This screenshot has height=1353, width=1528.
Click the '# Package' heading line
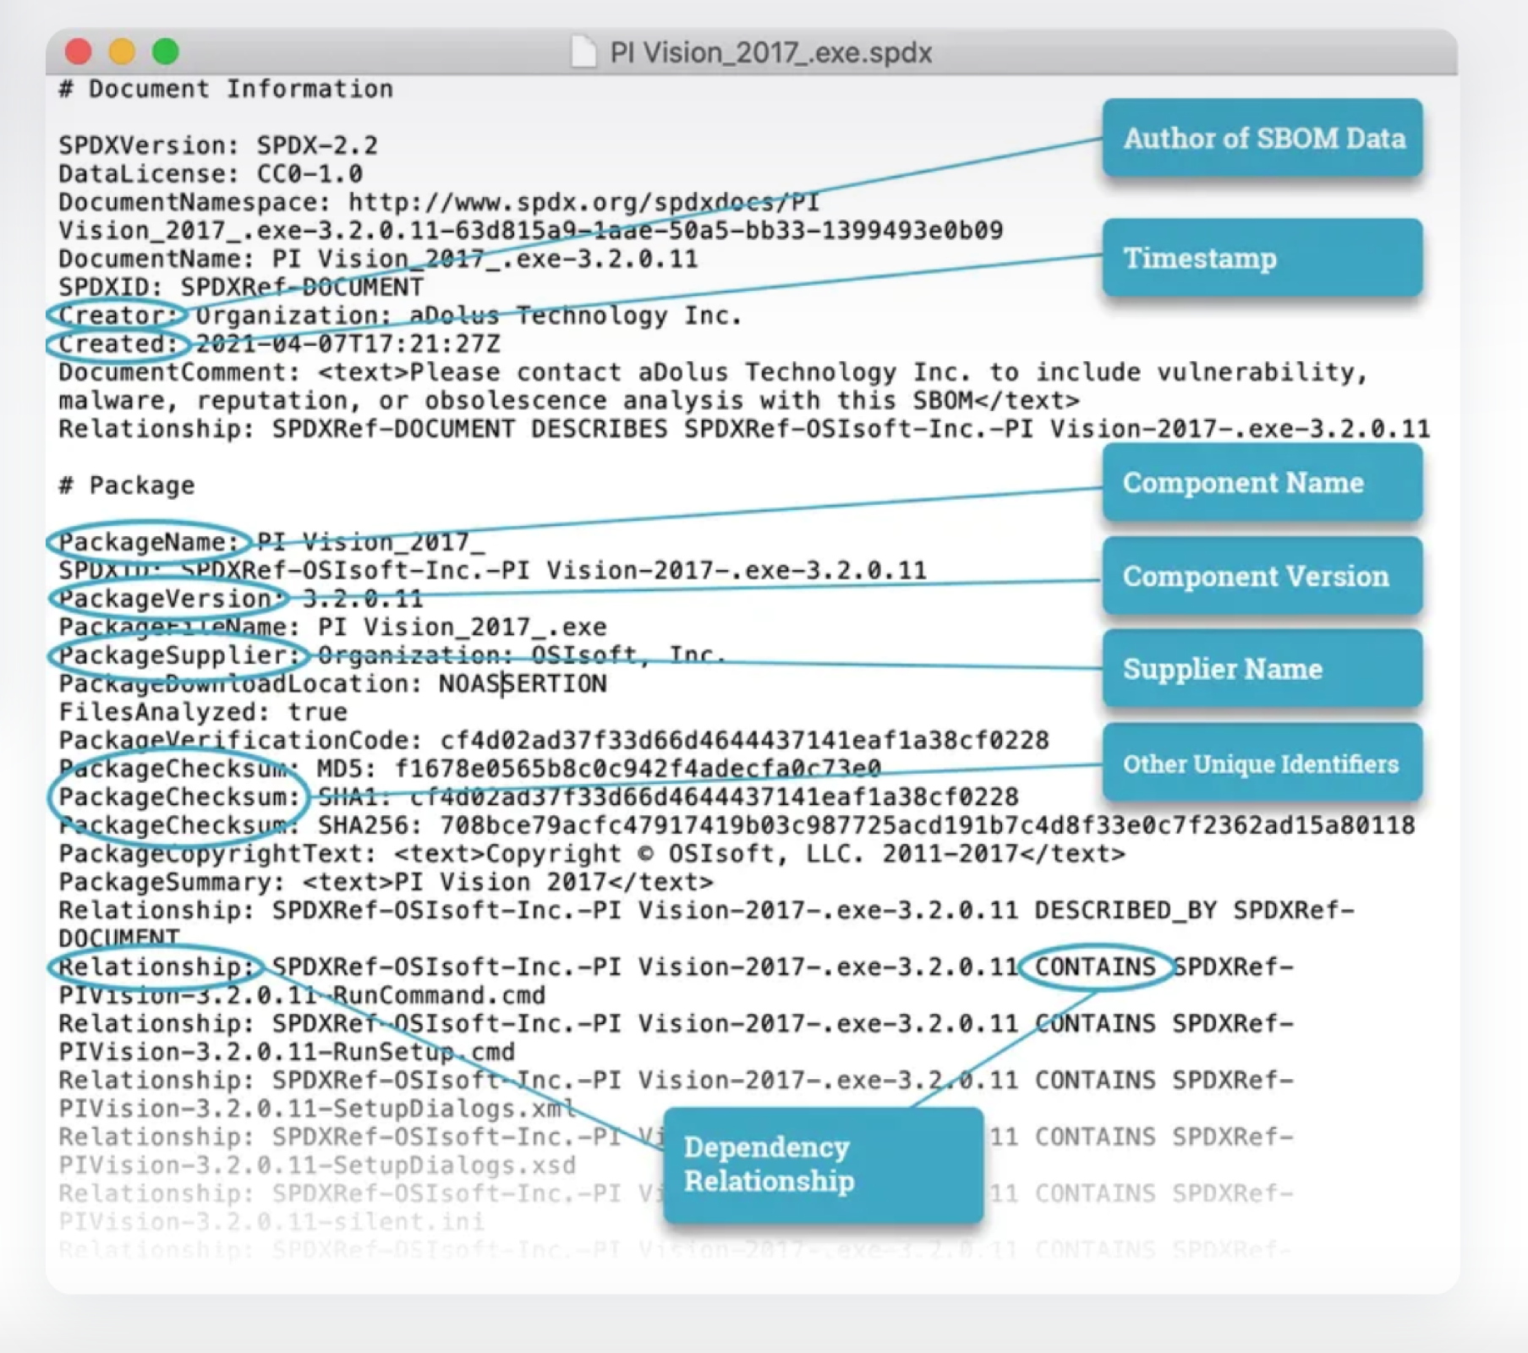[x=127, y=485]
